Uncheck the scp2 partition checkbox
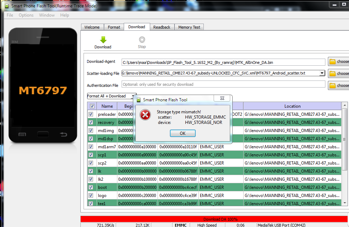 click(x=91, y=163)
